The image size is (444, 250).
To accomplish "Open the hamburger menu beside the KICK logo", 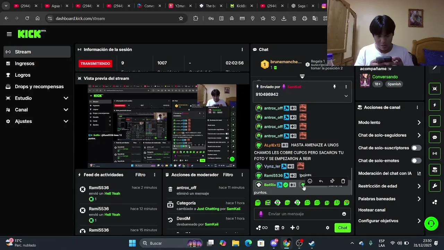I will click(9, 34).
